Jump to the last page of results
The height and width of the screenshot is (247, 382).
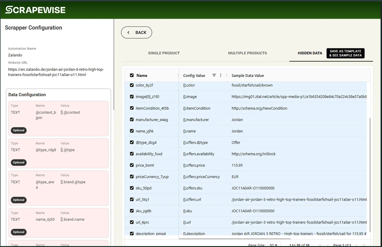(x=364, y=245)
